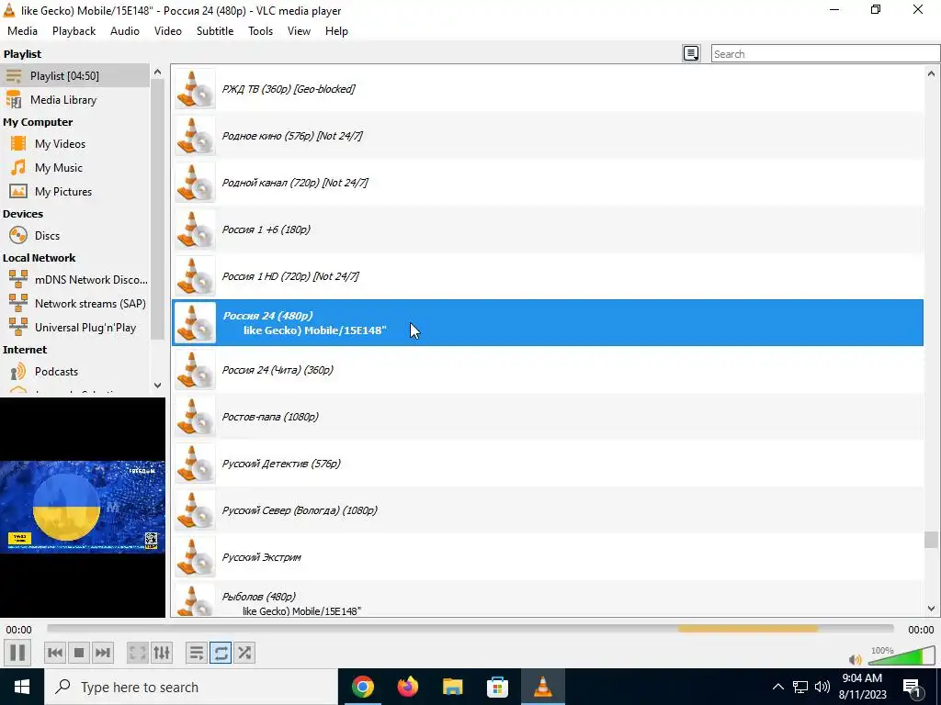Select Родной канал (720p) playlist entry
Screen dimensions: 941x705
(548, 183)
